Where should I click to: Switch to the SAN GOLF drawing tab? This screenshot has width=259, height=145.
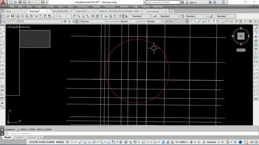(x=82, y=11)
